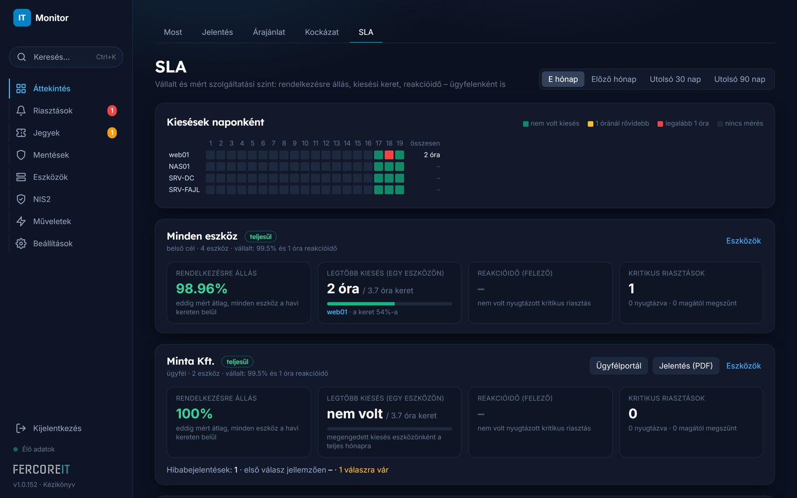This screenshot has width=797, height=498.
Task: Click SRV-DC green cell on day 18
Action: point(389,178)
